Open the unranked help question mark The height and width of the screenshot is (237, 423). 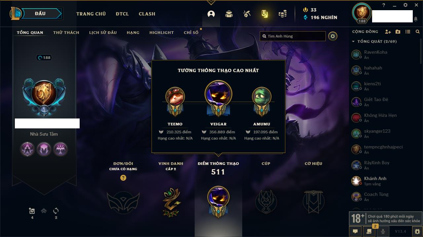click(123, 178)
